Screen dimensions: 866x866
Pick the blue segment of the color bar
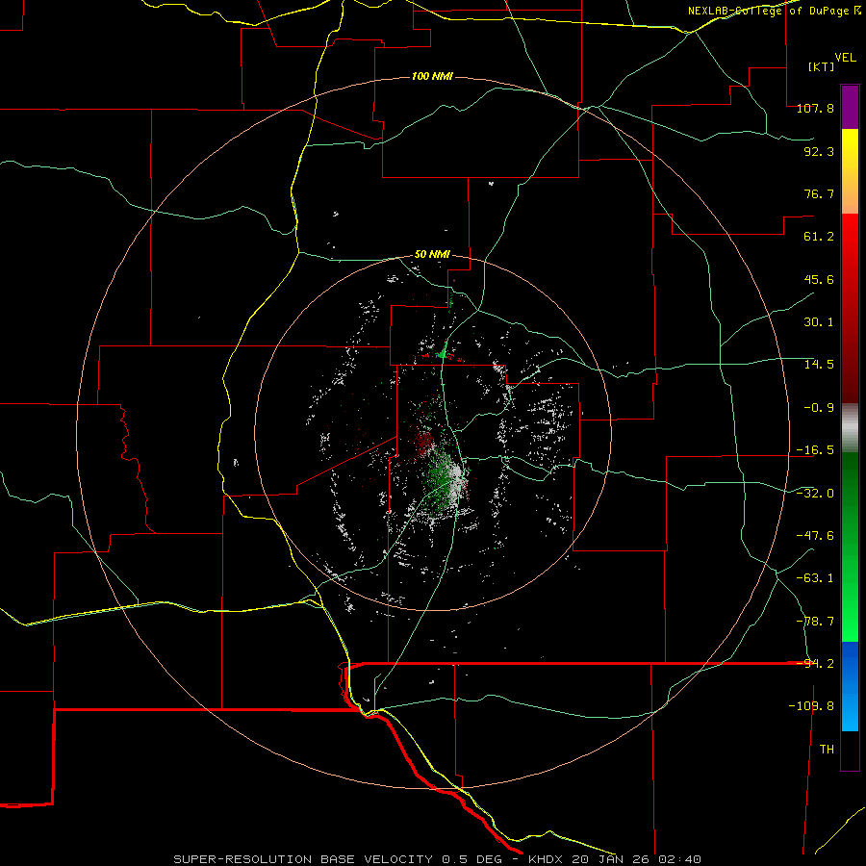(850, 686)
